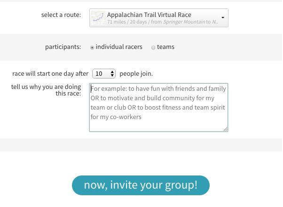Click the 'teams' label text

[x=165, y=47]
